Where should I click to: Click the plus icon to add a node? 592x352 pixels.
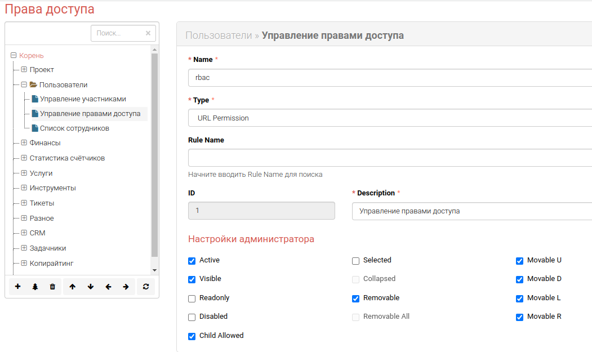click(x=17, y=287)
